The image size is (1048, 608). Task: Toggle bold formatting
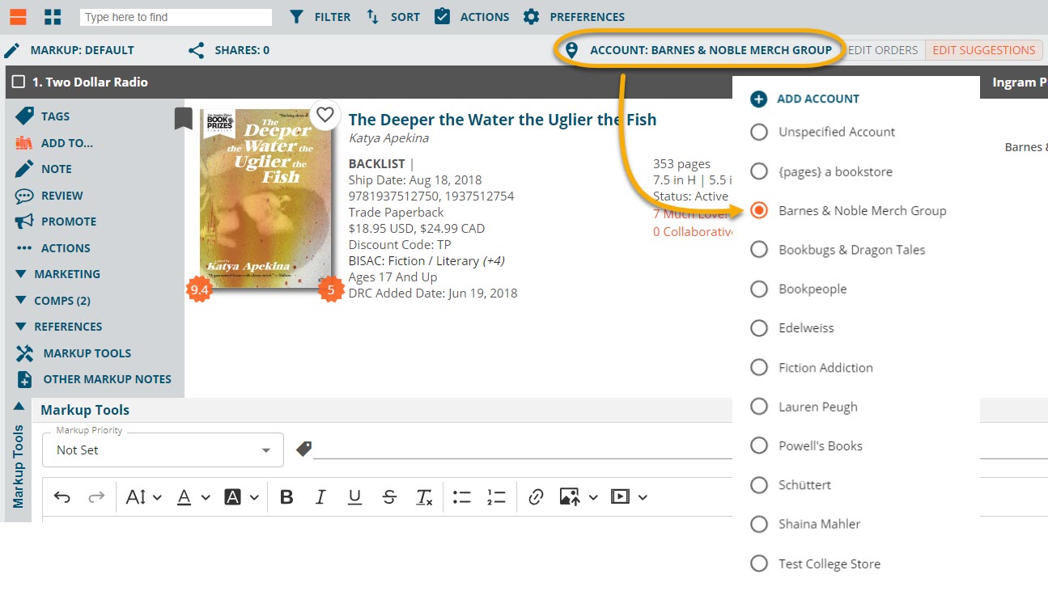286,497
